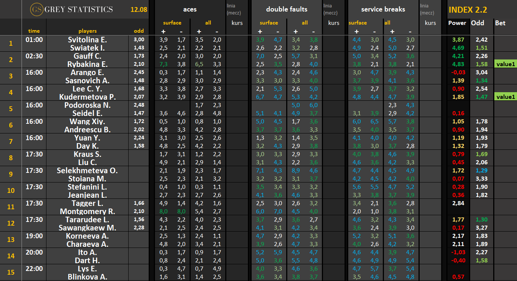Image resolution: width=517 pixels, height=281 pixels.
Task: Click the 19:00 time cell
Action: tap(34, 236)
